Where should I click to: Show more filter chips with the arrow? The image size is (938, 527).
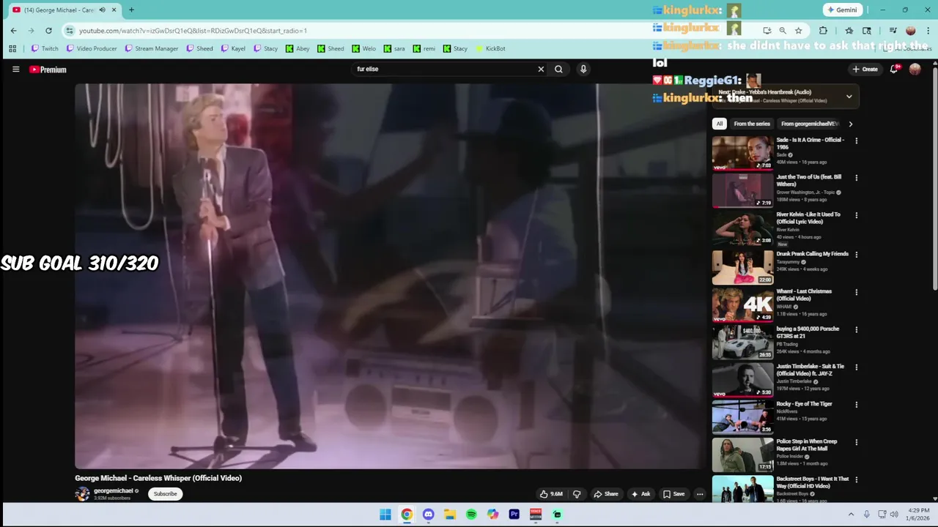[850, 124]
